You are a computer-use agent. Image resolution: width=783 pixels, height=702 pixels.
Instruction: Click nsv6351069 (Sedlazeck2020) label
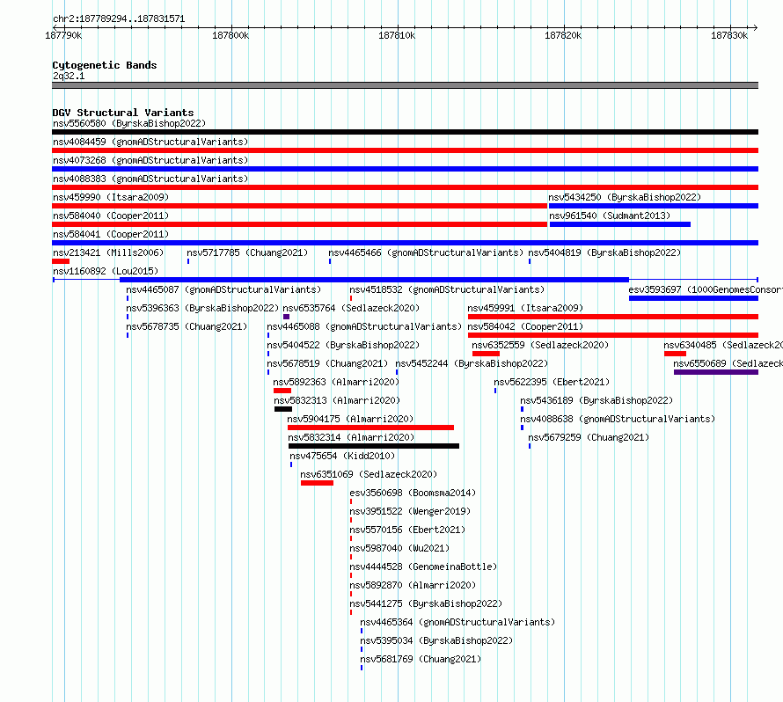pos(369,474)
